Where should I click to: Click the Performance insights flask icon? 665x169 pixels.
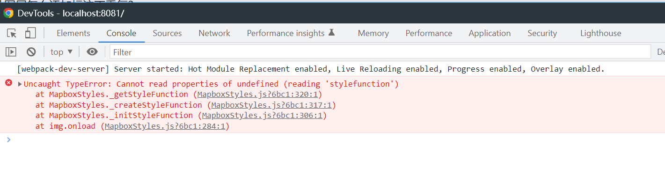[x=332, y=33]
